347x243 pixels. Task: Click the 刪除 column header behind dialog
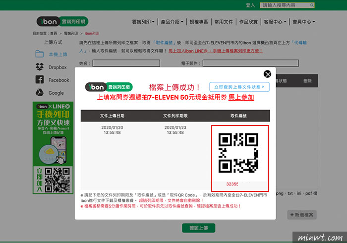coord(307,81)
